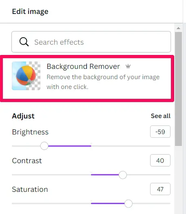
Task: Click the Saturation slider handle
Action: pos(128,203)
